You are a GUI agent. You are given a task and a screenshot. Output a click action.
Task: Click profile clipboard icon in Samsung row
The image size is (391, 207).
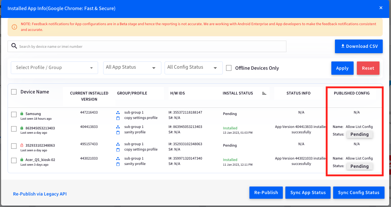pos(118,118)
